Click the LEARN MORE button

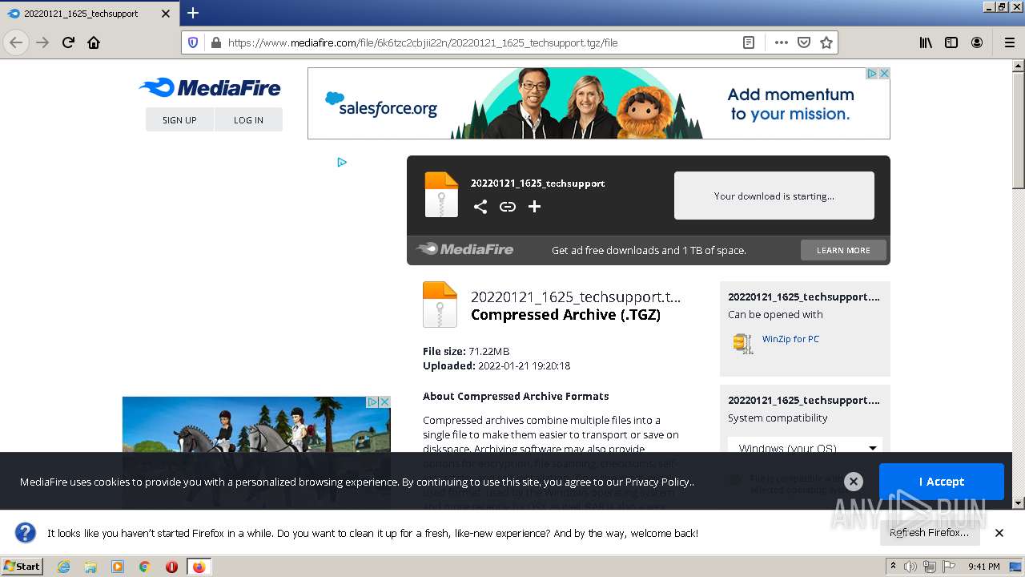(843, 250)
